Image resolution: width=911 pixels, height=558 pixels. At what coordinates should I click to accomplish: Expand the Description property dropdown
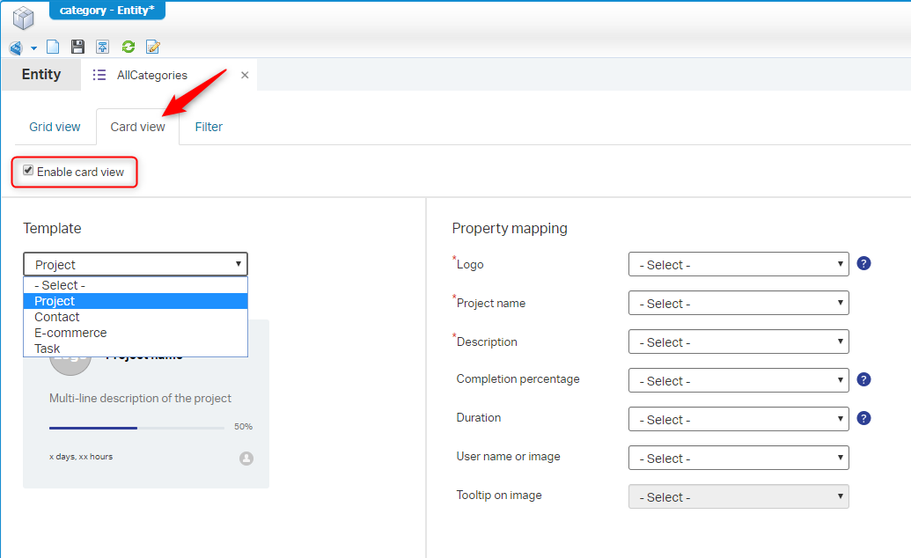tap(738, 342)
